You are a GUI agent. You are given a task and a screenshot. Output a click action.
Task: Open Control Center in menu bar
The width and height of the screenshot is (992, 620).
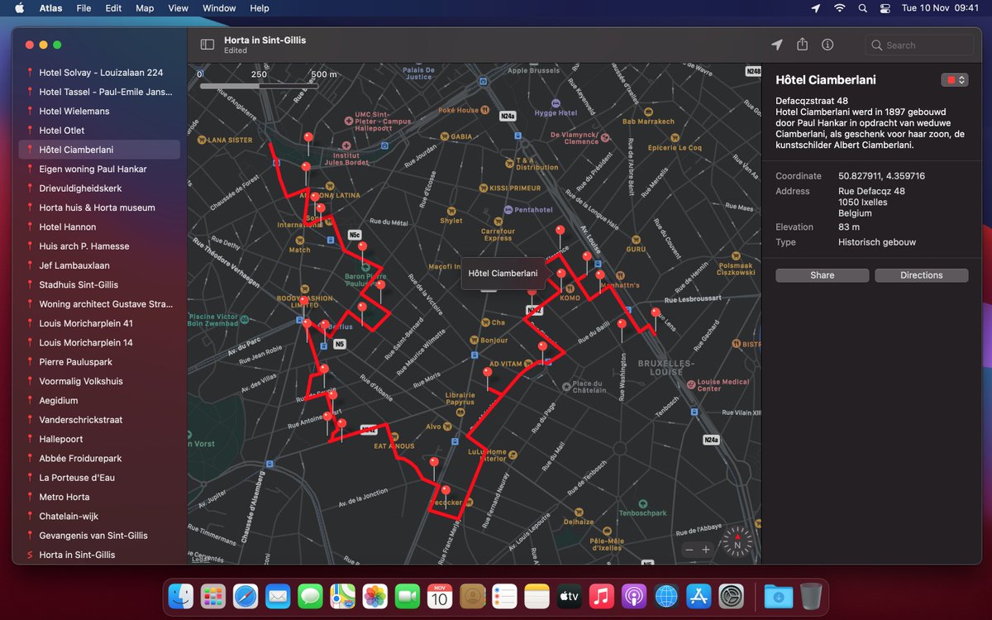tap(885, 8)
